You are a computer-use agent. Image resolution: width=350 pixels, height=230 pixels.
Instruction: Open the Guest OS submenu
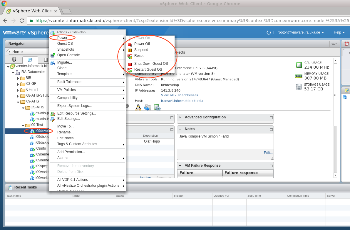[x=87, y=44]
